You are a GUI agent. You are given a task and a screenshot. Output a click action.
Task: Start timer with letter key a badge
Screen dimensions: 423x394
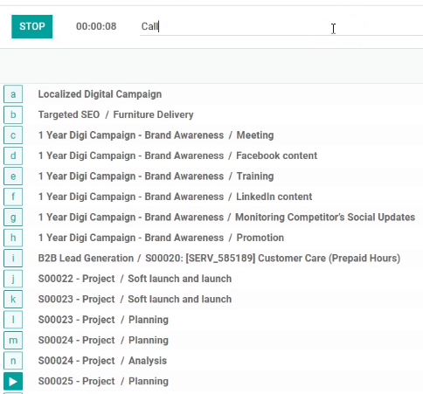(13, 94)
